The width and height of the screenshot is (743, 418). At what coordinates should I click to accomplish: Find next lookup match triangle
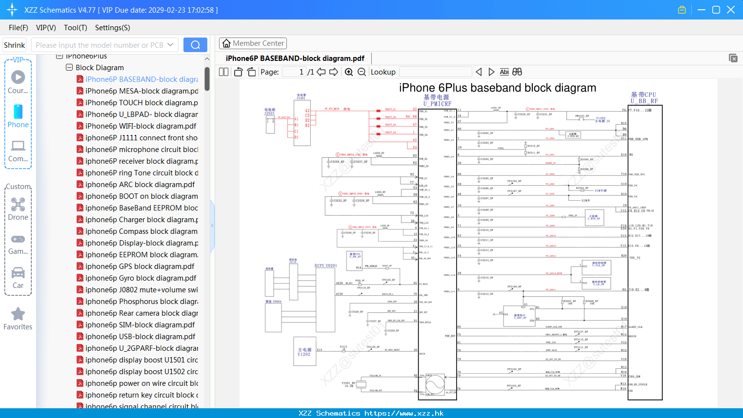tap(491, 72)
